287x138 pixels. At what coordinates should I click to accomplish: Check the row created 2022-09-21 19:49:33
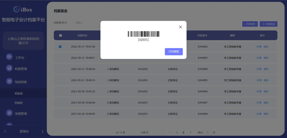tap(60, 80)
